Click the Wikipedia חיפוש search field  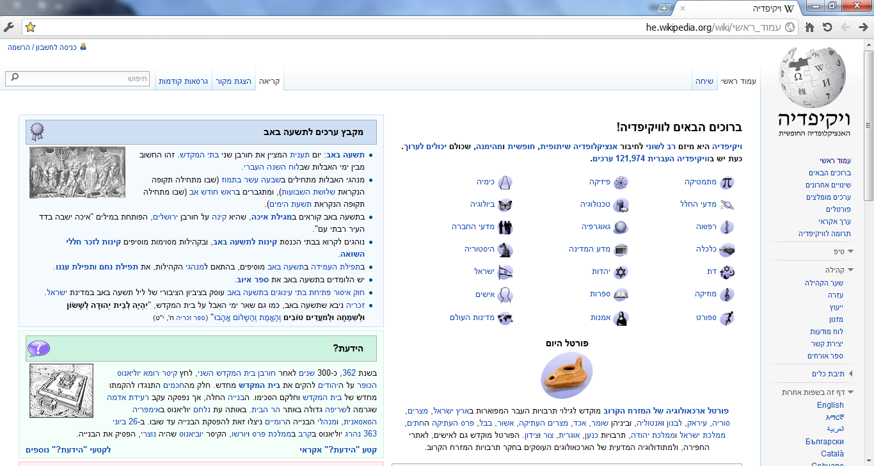pos(78,79)
